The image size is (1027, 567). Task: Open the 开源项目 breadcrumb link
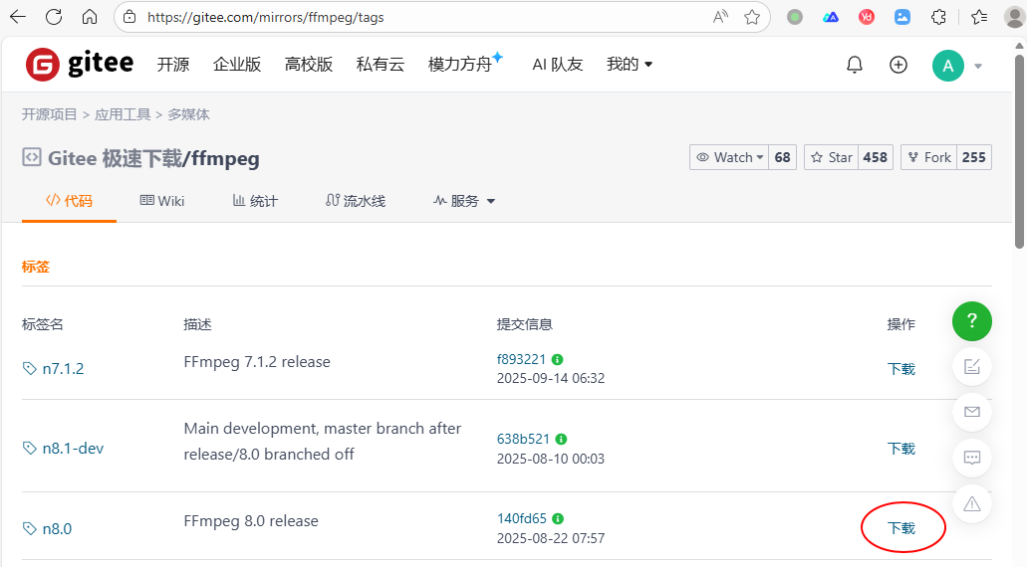[49, 114]
